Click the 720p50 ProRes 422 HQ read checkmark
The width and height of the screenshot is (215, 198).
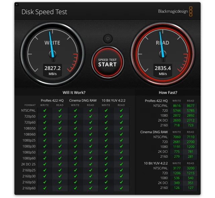coord(60,116)
